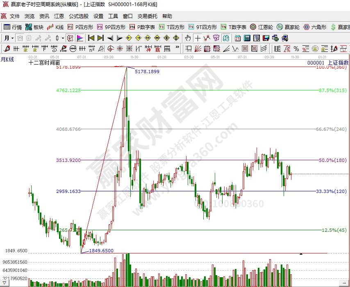Click the calendar date icon
Viewport: 350px width, 287px height.
point(238,38)
